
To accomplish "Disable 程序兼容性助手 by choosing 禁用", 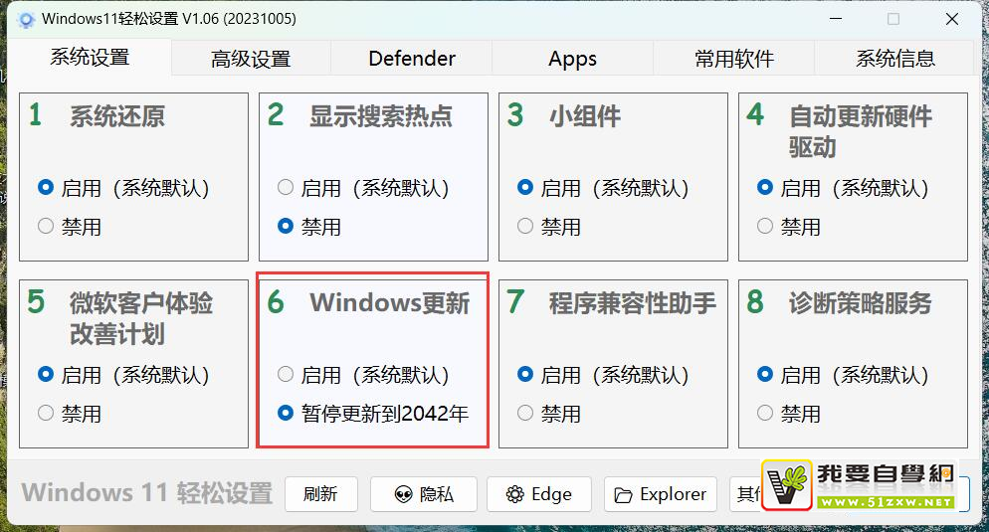I will tap(525, 413).
